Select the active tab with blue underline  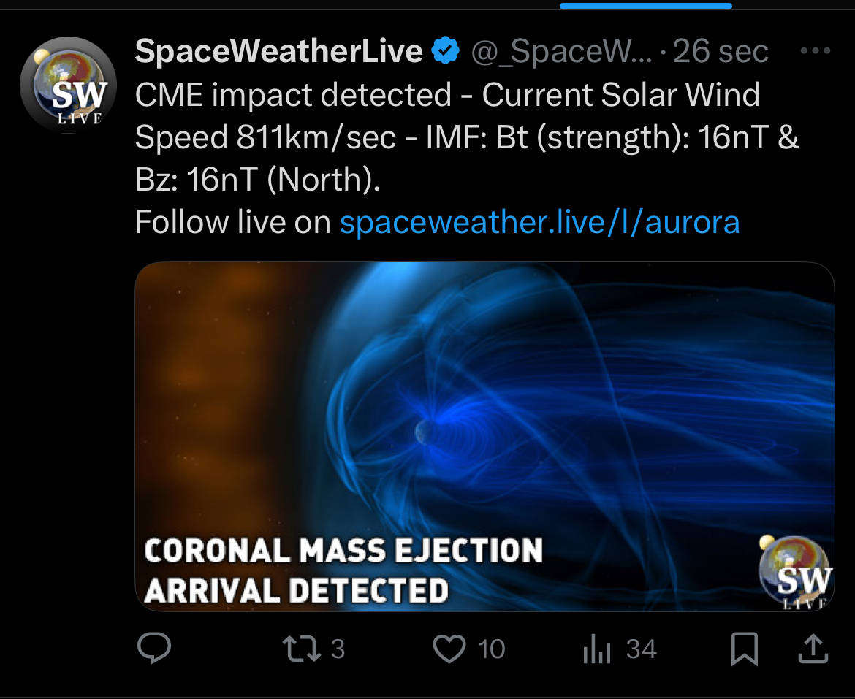pyautogui.click(x=645, y=6)
